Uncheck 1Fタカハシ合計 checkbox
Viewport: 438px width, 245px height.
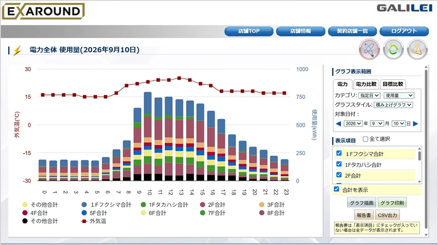point(339,164)
